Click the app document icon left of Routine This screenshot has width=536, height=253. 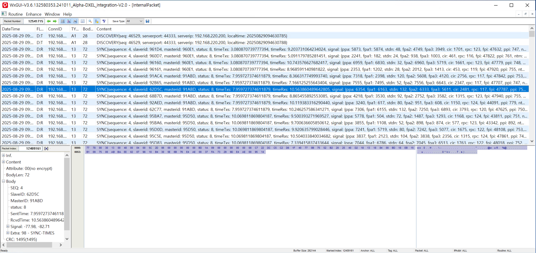coord(4,14)
